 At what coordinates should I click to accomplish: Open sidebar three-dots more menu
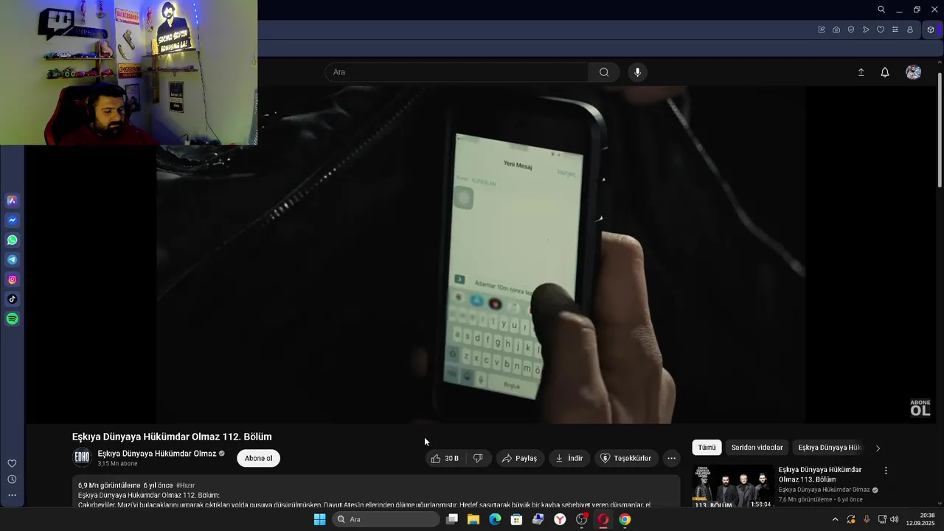pos(12,495)
